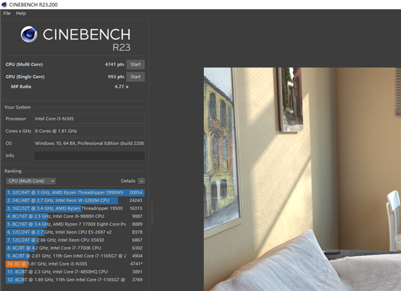Select ranking row Intel Core i7-4850HQ CPU
This screenshot has width=401, height=291.
(x=75, y=272)
